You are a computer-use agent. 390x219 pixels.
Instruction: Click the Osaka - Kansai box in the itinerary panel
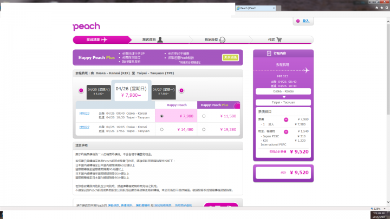pos(283,91)
